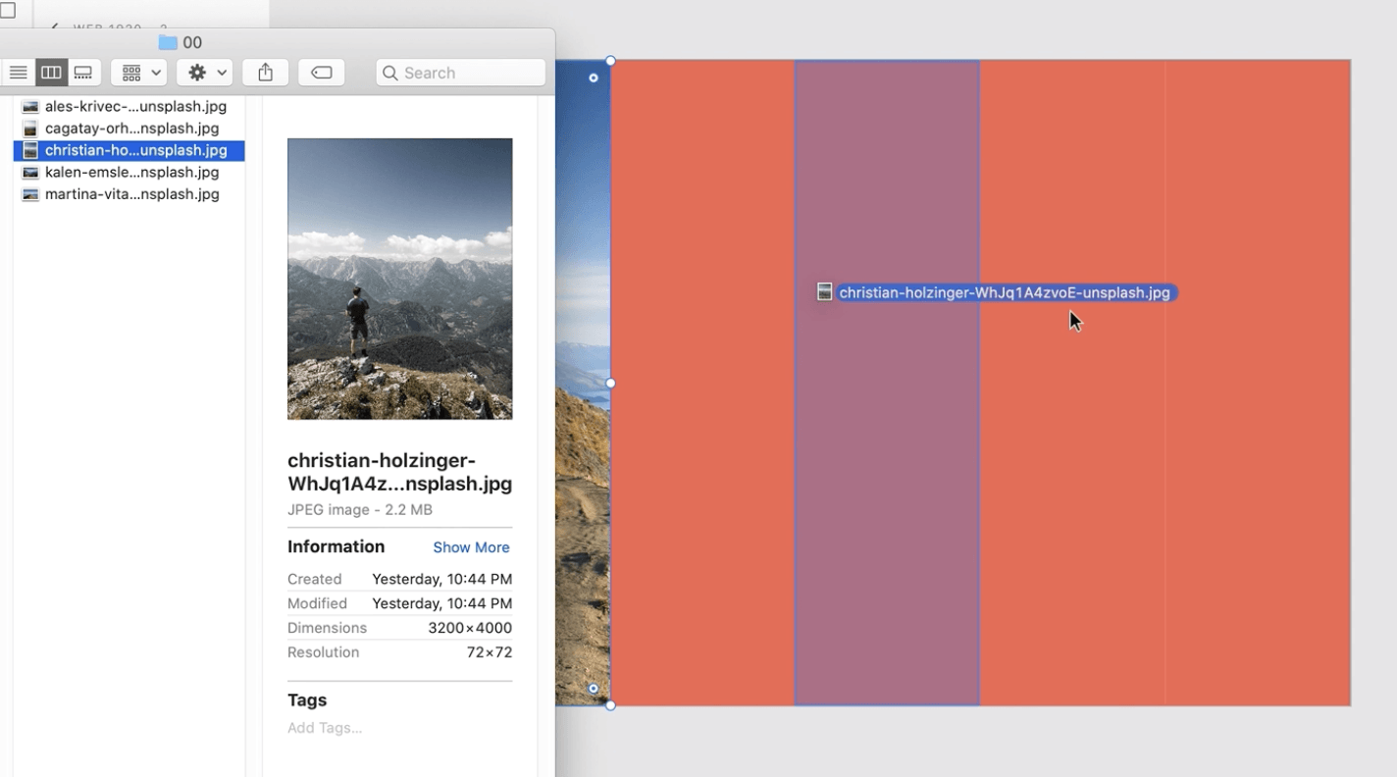1397x777 pixels.
Task: Click the mountain hiker preview image
Action: coord(399,279)
